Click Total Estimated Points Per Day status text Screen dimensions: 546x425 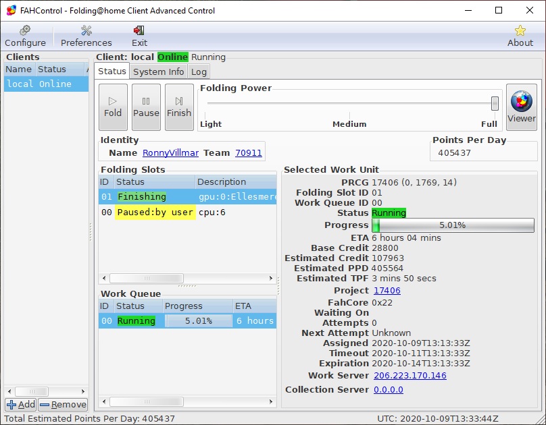(89, 419)
